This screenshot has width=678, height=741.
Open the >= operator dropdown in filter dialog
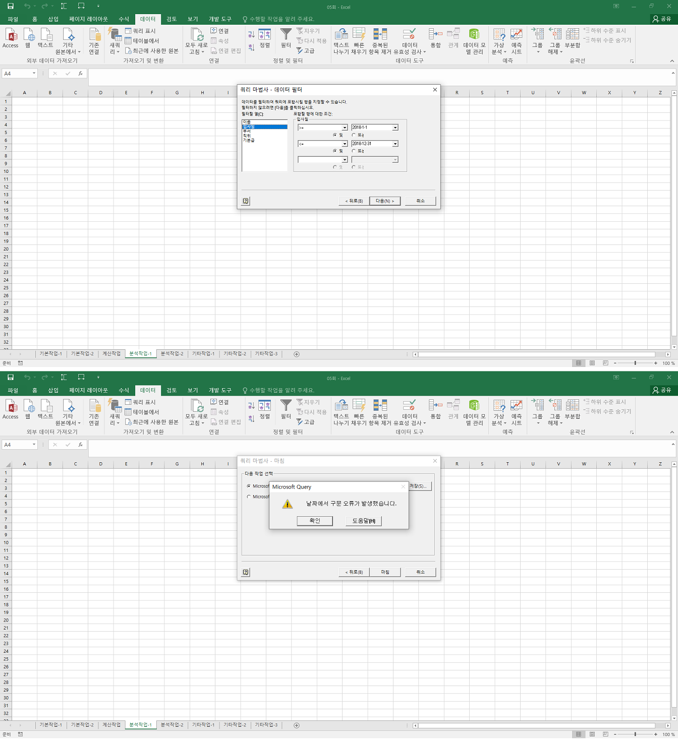[x=345, y=128]
